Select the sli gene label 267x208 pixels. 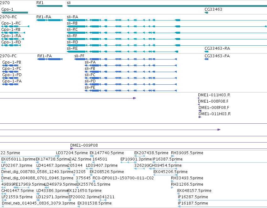[69, 3]
